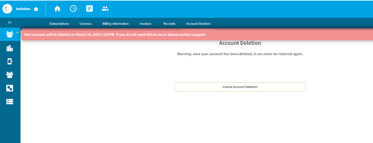373x143 pixels.
Task: Open the device settings sidebar icon
Action: 10,62
